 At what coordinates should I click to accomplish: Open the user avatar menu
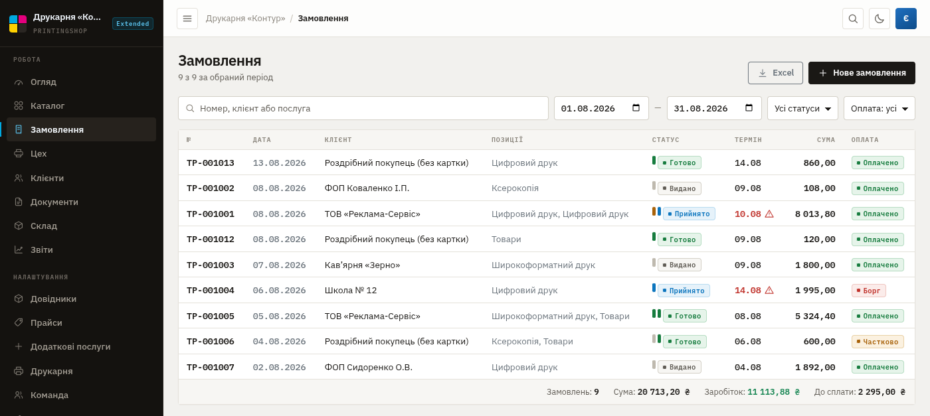click(x=906, y=19)
